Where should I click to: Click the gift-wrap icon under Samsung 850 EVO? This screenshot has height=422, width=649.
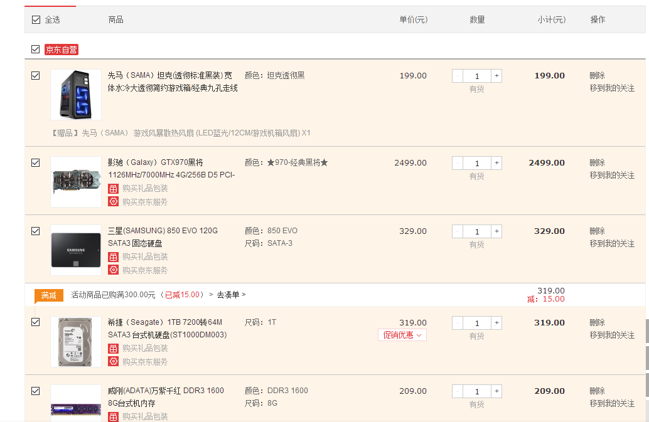click(x=114, y=256)
